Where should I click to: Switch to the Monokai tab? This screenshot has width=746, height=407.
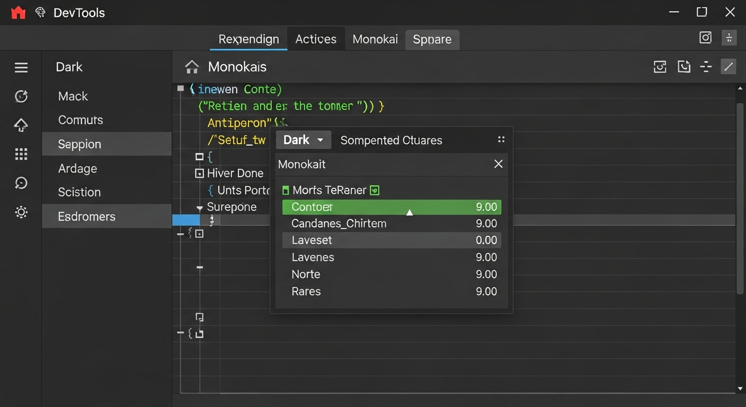(375, 39)
